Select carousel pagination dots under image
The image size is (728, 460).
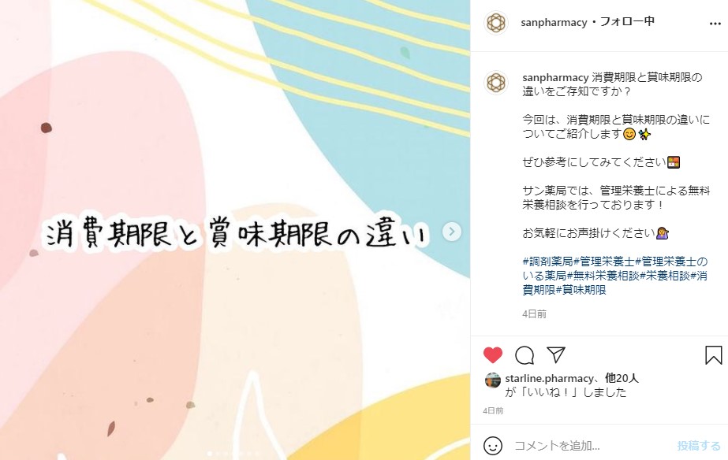[233, 454]
